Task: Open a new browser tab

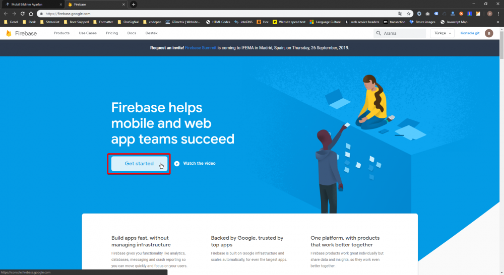Action: tap(134, 4)
